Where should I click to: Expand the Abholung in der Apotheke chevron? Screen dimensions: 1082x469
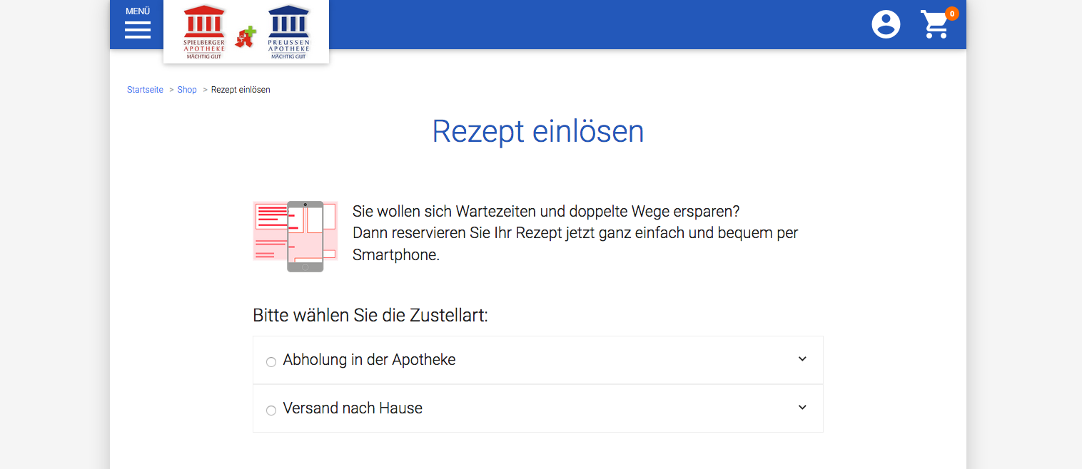pos(802,359)
